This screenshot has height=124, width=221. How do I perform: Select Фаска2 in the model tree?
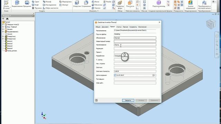pos(9,44)
